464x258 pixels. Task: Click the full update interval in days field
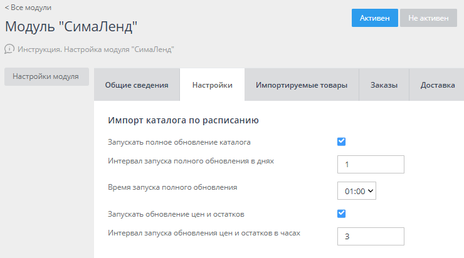pyautogui.click(x=371, y=164)
